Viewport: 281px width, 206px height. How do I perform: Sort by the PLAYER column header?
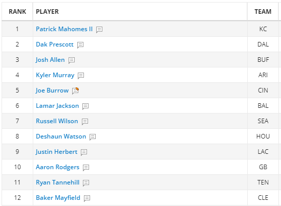pyautogui.click(x=47, y=12)
